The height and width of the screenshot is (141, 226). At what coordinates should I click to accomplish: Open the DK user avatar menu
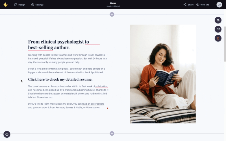(x=219, y=5)
